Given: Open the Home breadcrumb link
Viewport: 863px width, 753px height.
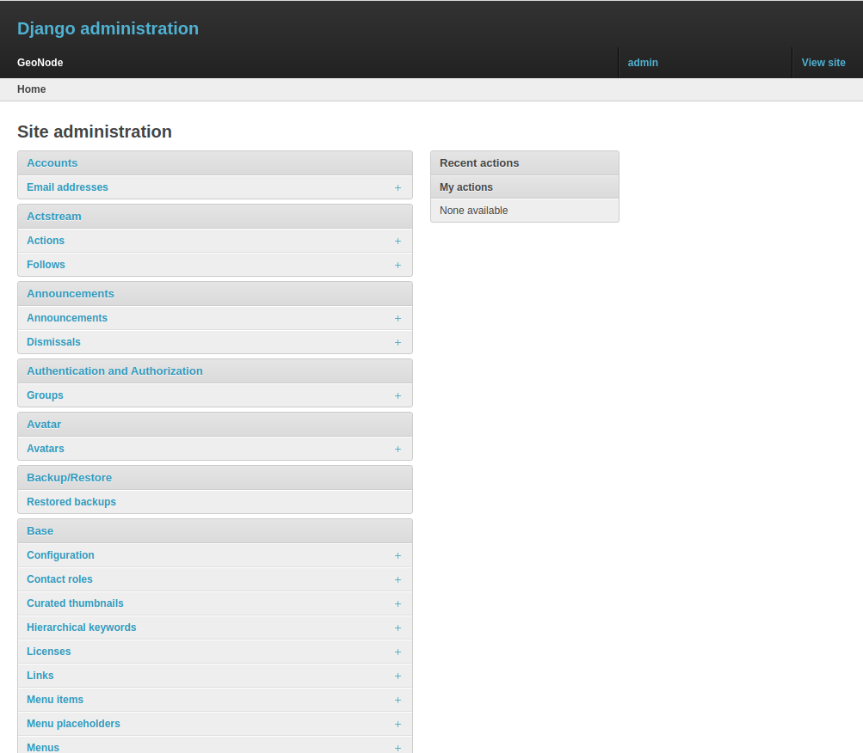Looking at the screenshot, I should point(31,89).
